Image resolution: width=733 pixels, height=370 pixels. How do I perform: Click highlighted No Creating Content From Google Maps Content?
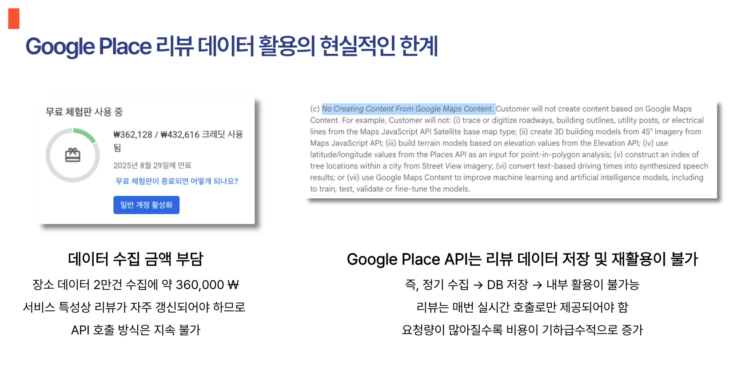408,109
